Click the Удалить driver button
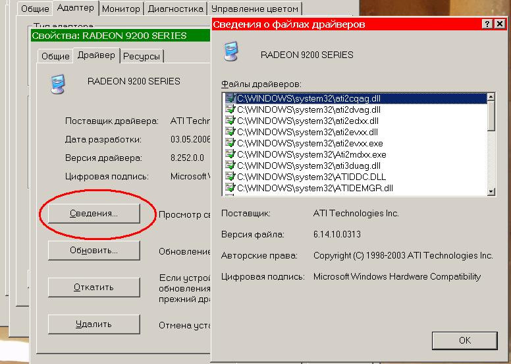Screen dimensions: 511x364 pyautogui.click(x=94, y=324)
